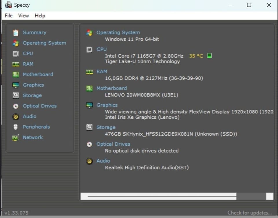Select the CPU label in left sidebar
The height and width of the screenshot is (218, 278).
[x=28, y=53]
